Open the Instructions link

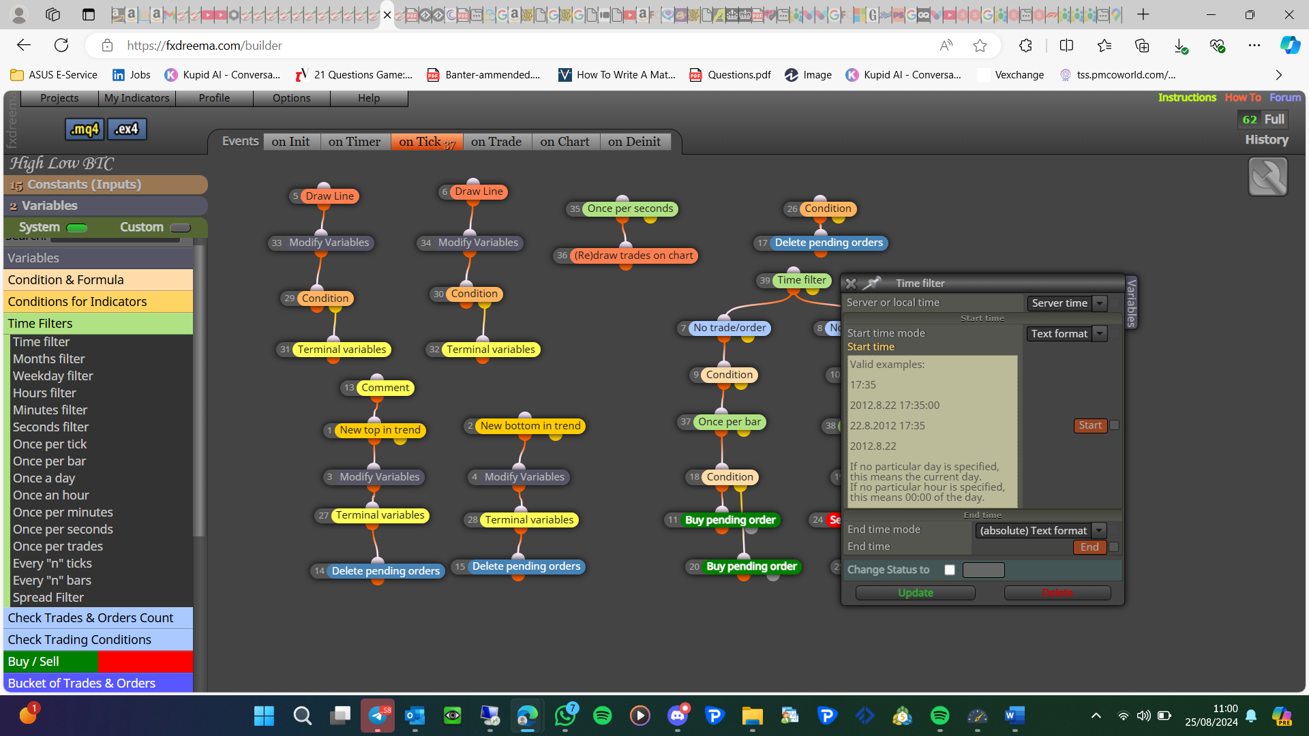tap(1187, 97)
